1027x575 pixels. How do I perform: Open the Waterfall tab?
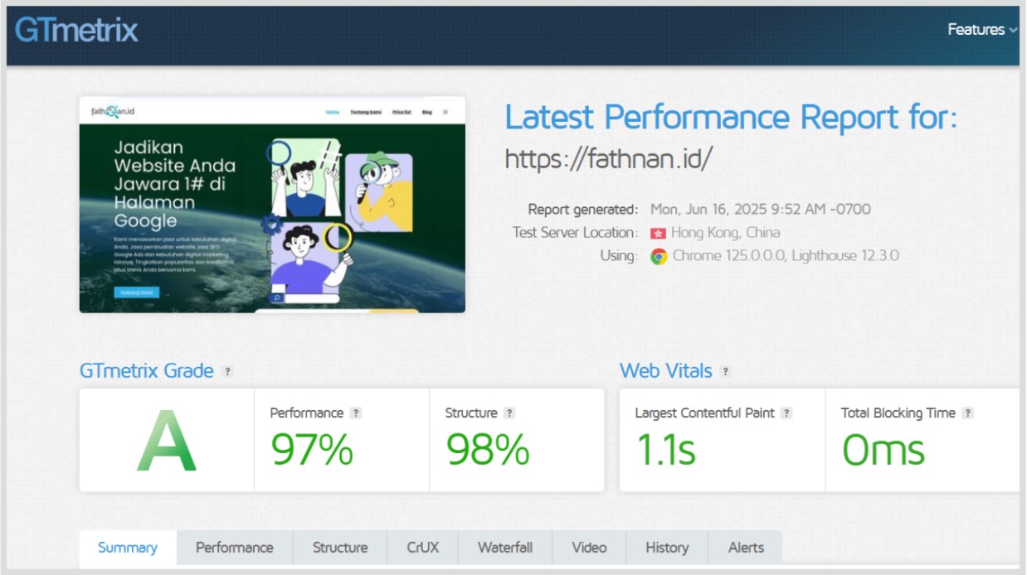pyautogui.click(x=505, y=548)
